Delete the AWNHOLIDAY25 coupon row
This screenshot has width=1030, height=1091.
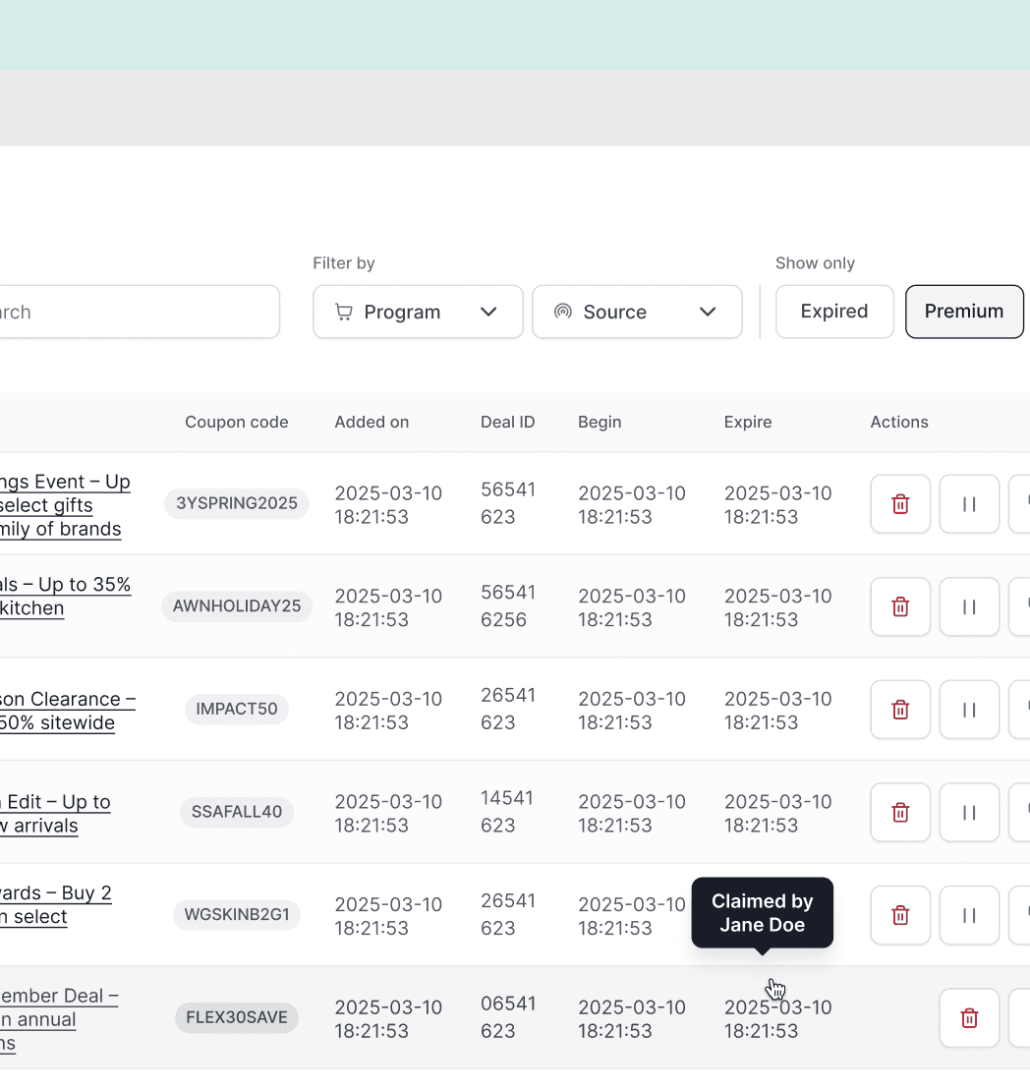click(x=900, y=606)
